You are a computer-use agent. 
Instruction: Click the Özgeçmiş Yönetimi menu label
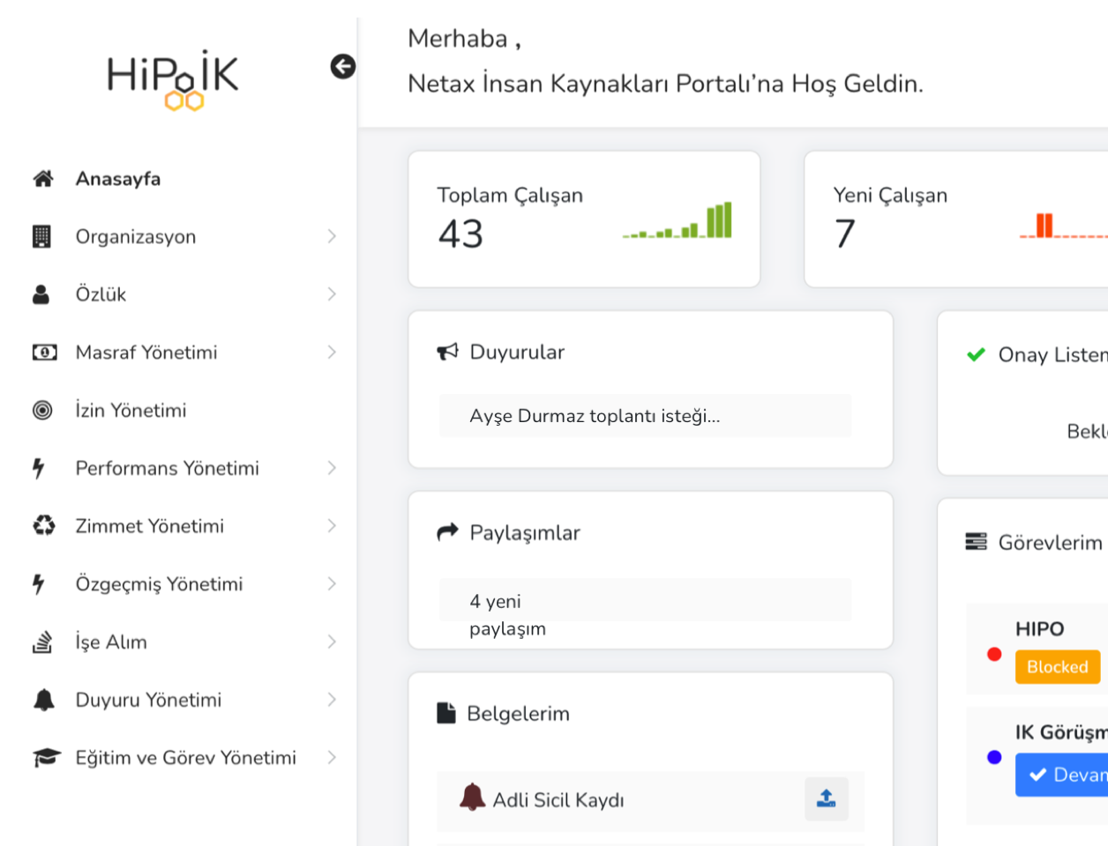tap(159, 584)
